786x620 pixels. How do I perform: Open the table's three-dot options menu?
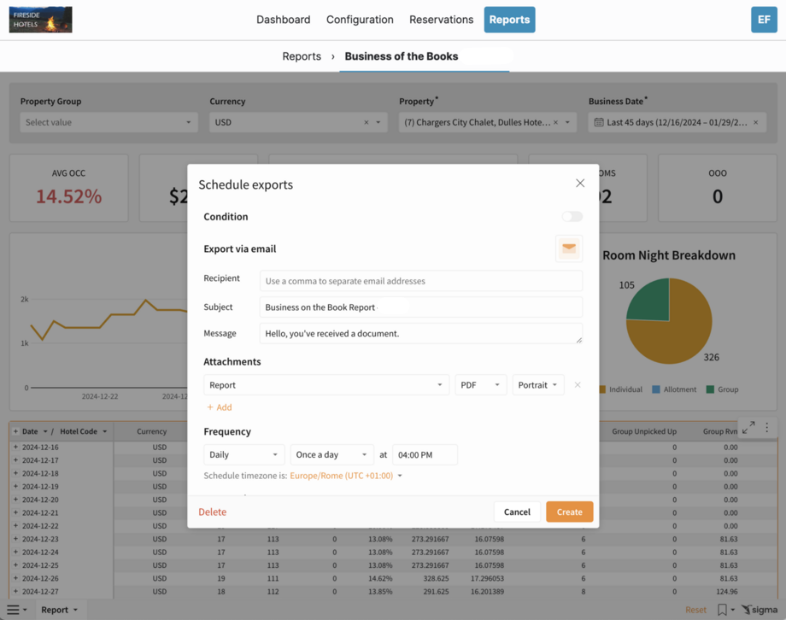(x=767, y=428)
